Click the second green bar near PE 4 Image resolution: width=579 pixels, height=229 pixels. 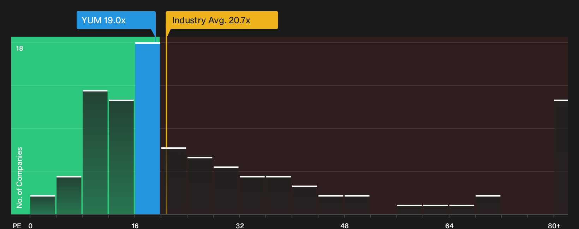click(69, 195)
